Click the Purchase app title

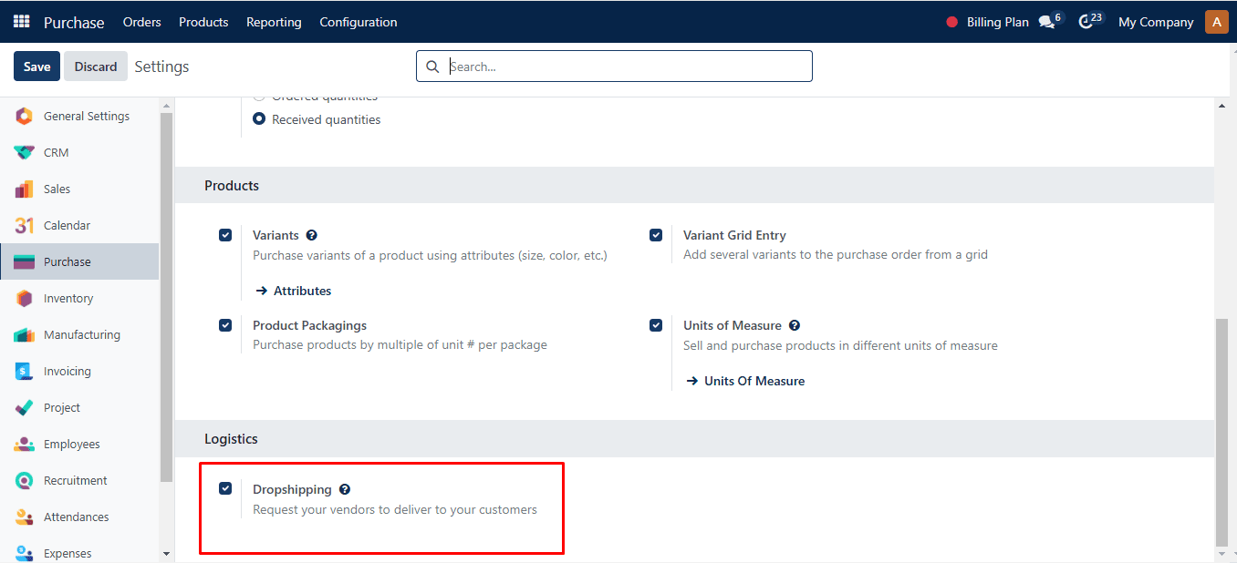click(x=74, y=22)
